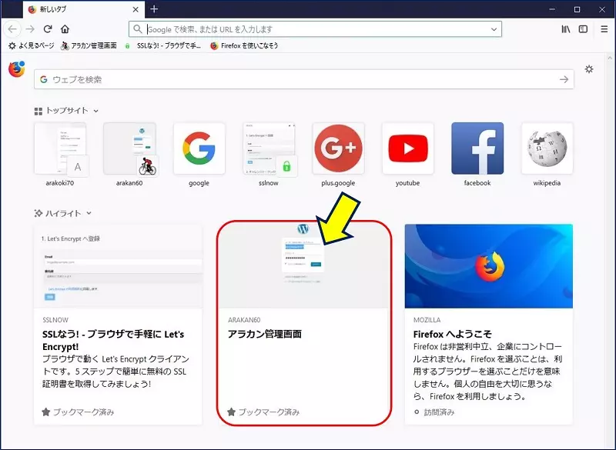Maximize the Firefox window
This screenshot has height=450, width=616.
[x=577, y=9]
